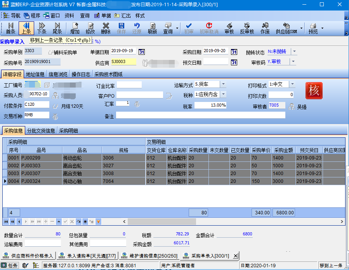Open print preview (预览) icon
The image size is (349, 270).
tap(313, 28)
